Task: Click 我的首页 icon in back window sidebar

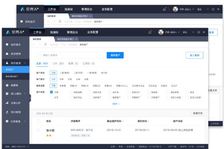Action: [x=21, y=22]
